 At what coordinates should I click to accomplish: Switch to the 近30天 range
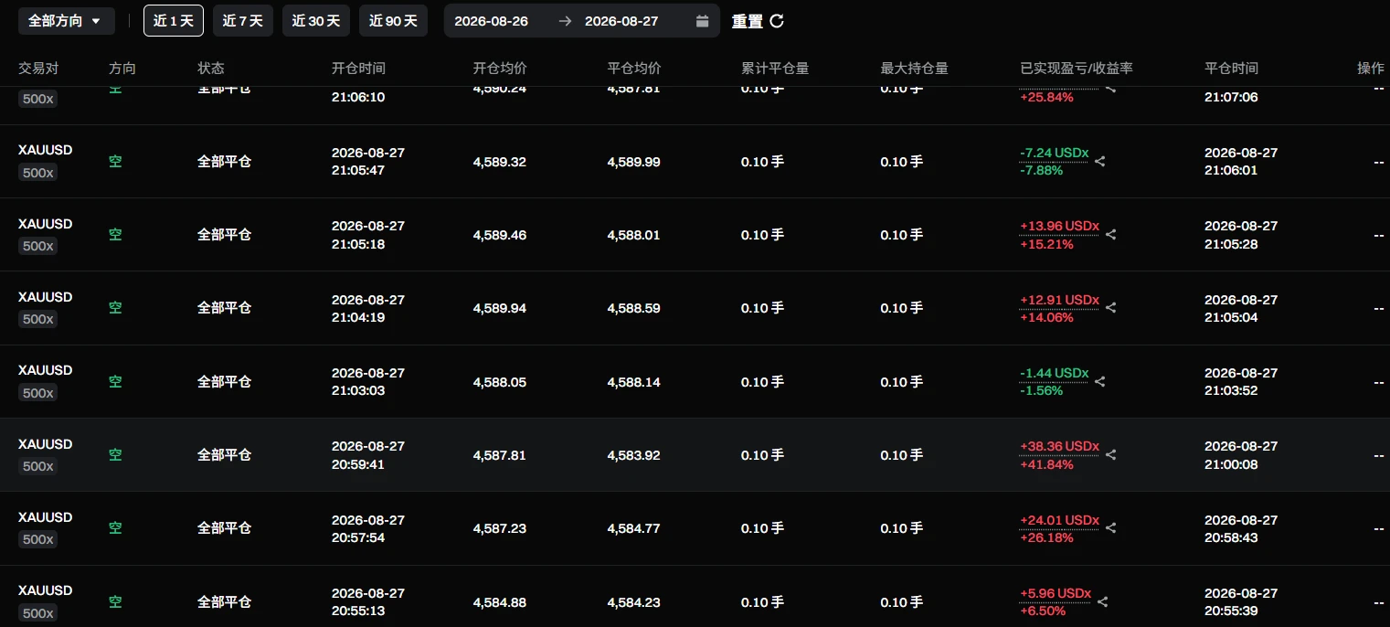click(316, 21)
